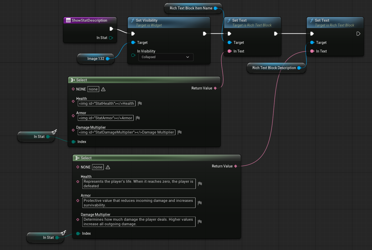Screen dimensions: 372x250
Task: Click flag icon next to Damage Multiplier name
Action: 179,132
